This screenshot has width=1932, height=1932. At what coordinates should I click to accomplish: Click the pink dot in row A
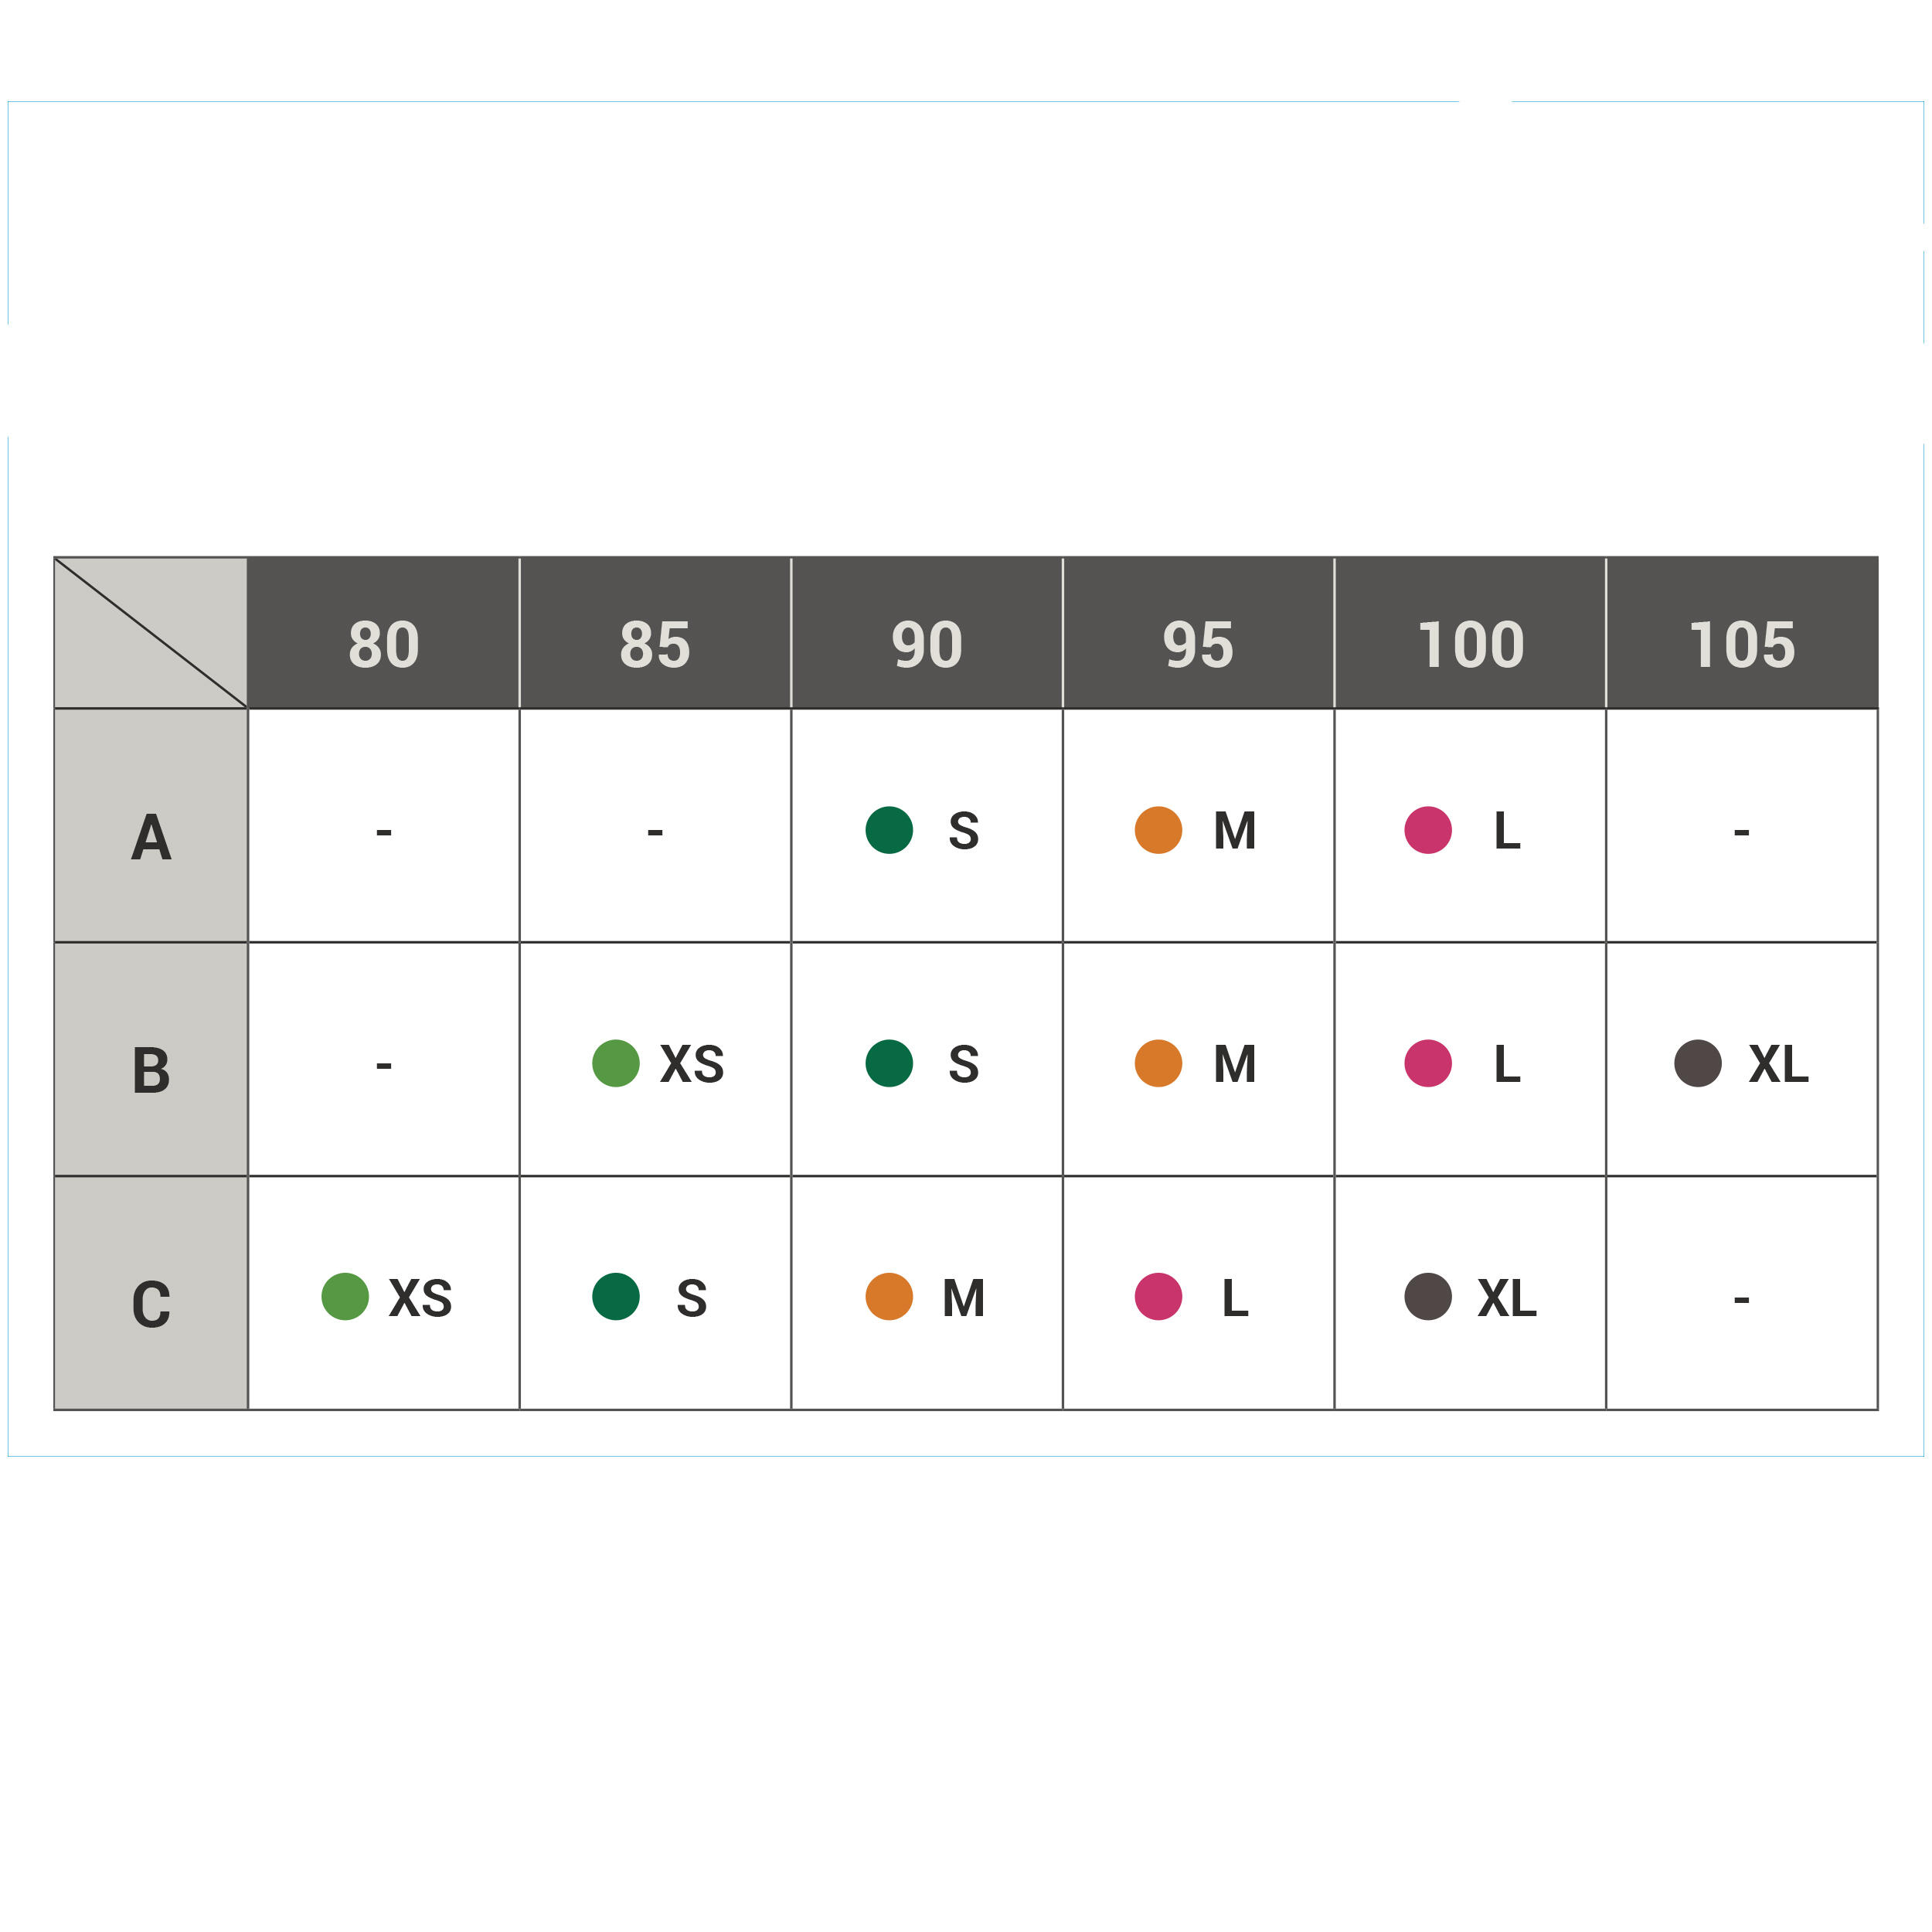tap(1428, 830)
